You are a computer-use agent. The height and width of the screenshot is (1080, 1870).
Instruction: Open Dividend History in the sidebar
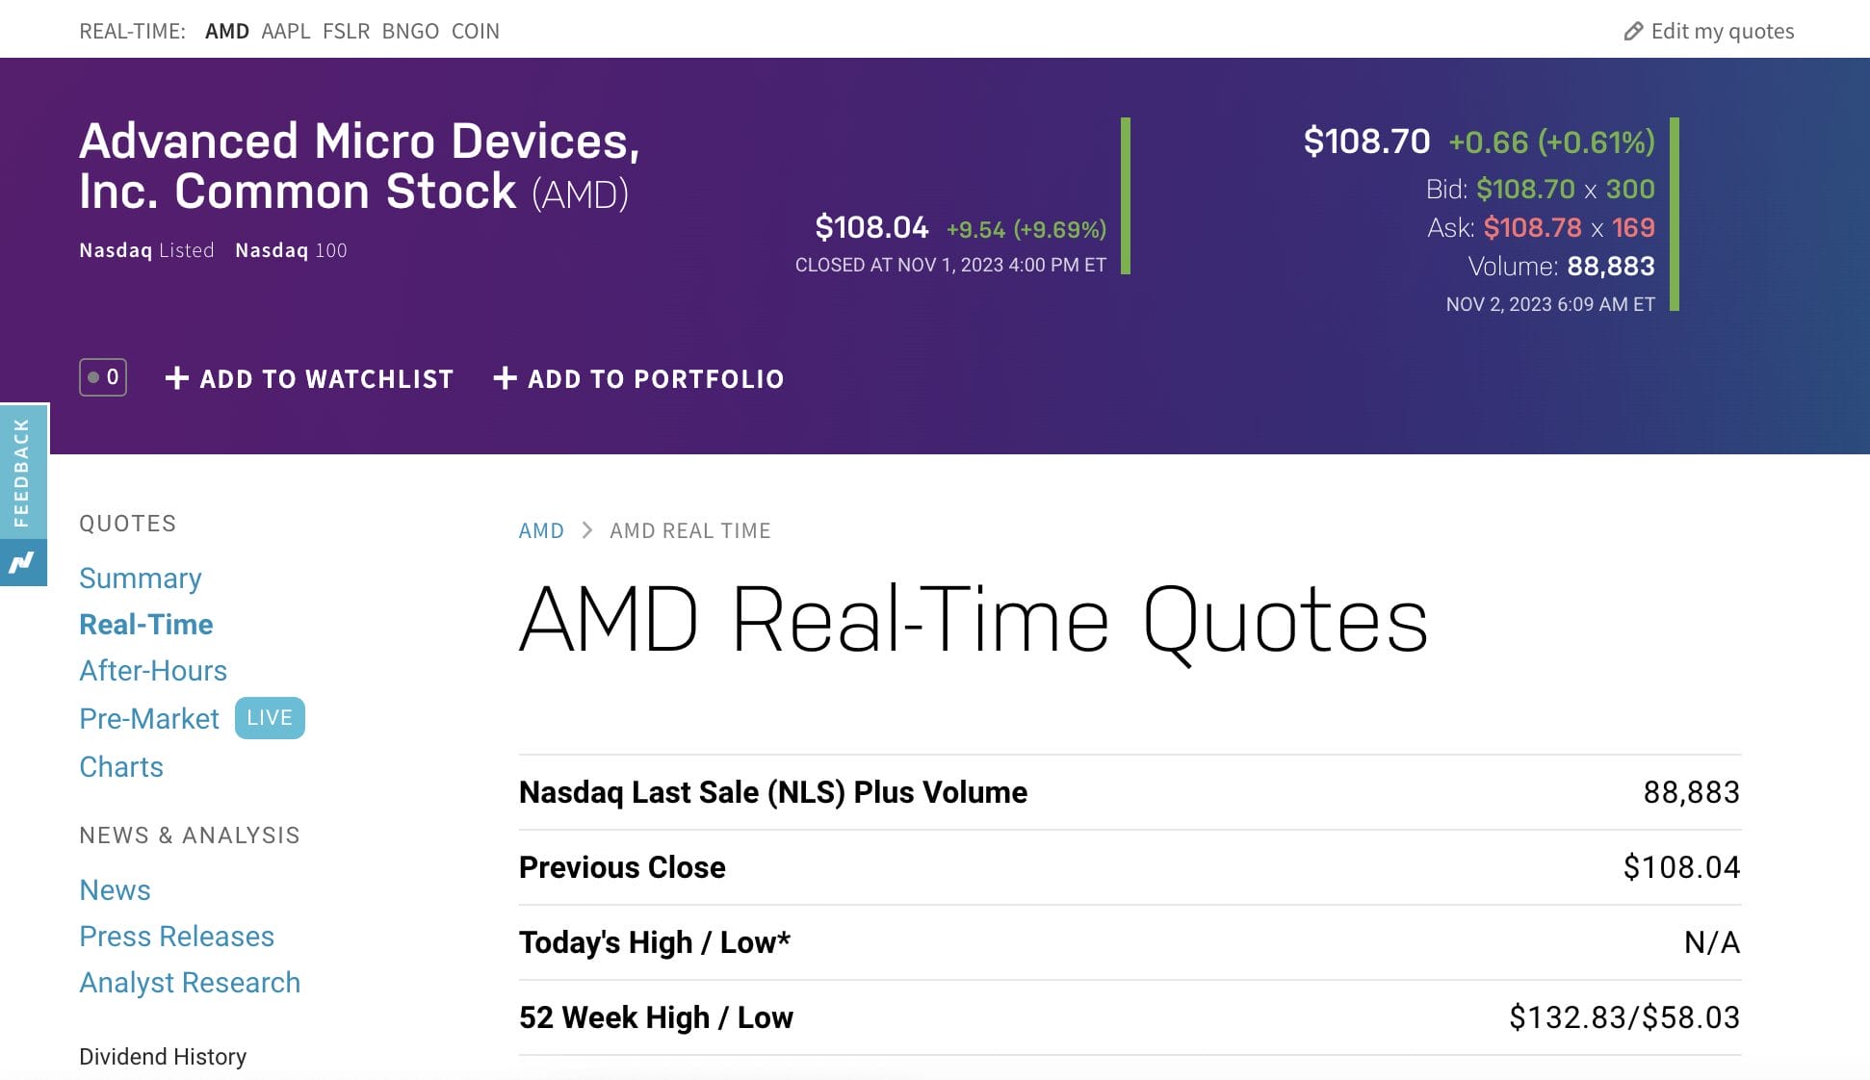pyautogui.click(x=163, y=1057)
